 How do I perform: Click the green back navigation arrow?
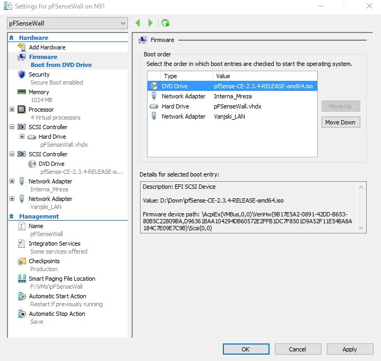click(x=138, y=23)
